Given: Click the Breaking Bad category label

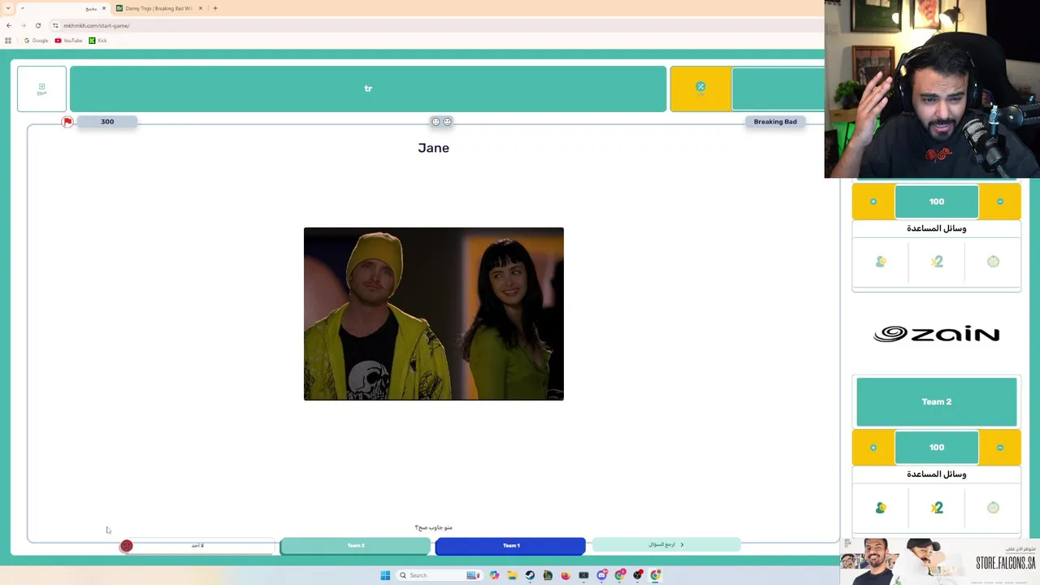Looking at the screenshot, I should pos(775,122).
